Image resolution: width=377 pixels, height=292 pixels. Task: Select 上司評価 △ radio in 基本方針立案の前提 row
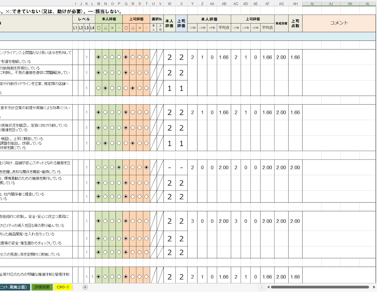click(133, 112)
